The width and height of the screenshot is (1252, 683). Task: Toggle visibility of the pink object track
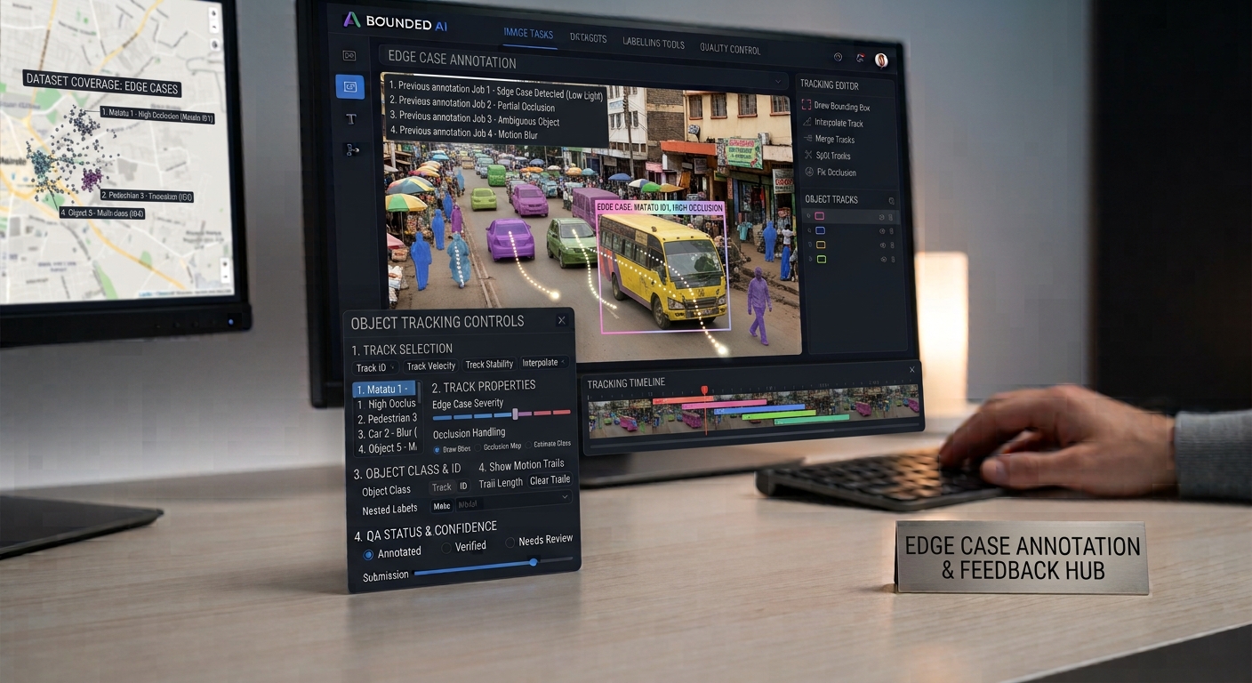[883, 217]
